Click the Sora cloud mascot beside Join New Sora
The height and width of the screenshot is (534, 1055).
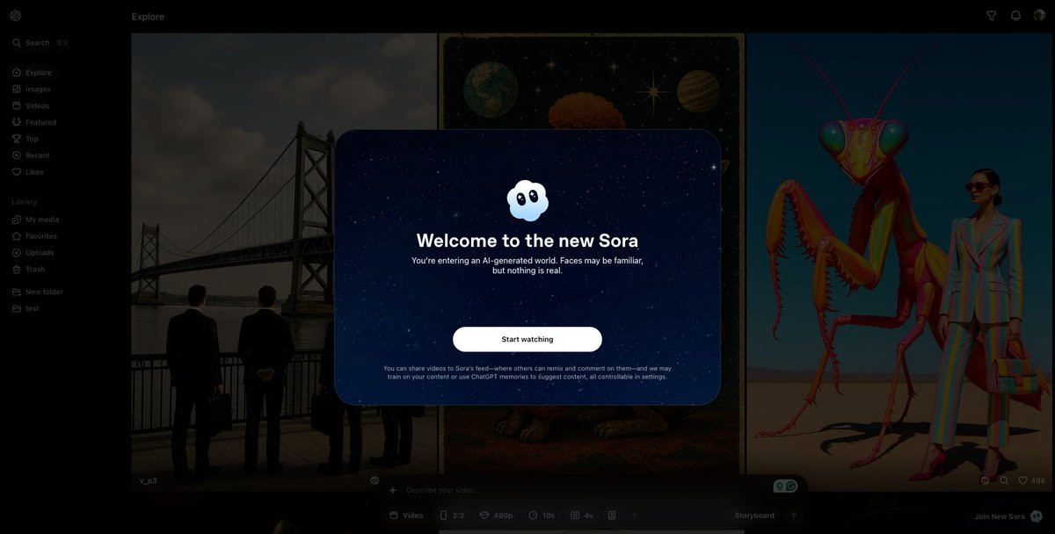coord(1037,516)
